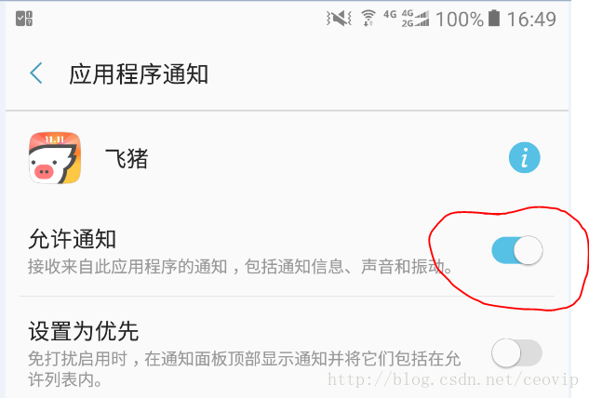Tap the battery icon in status bar
Screen dimensions: 589x398
[494, 18]
